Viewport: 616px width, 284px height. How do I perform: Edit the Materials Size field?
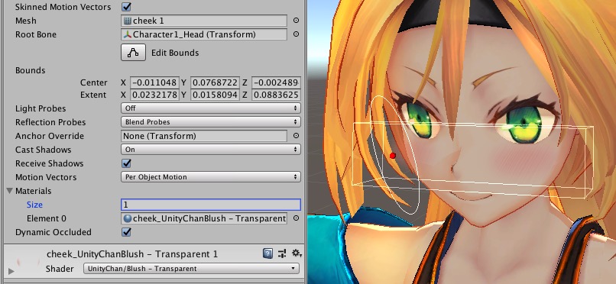[x=211, y=205]
